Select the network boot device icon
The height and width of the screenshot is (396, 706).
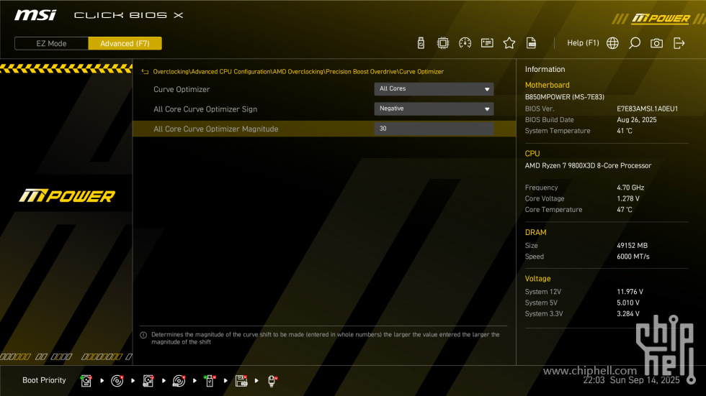click(x=272, y=381)
